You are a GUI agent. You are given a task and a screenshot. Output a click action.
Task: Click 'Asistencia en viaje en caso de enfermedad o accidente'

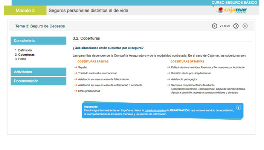tap(110, 85)
